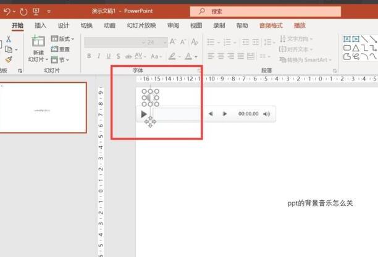Align text left in paragraph group

click(211, 56)
